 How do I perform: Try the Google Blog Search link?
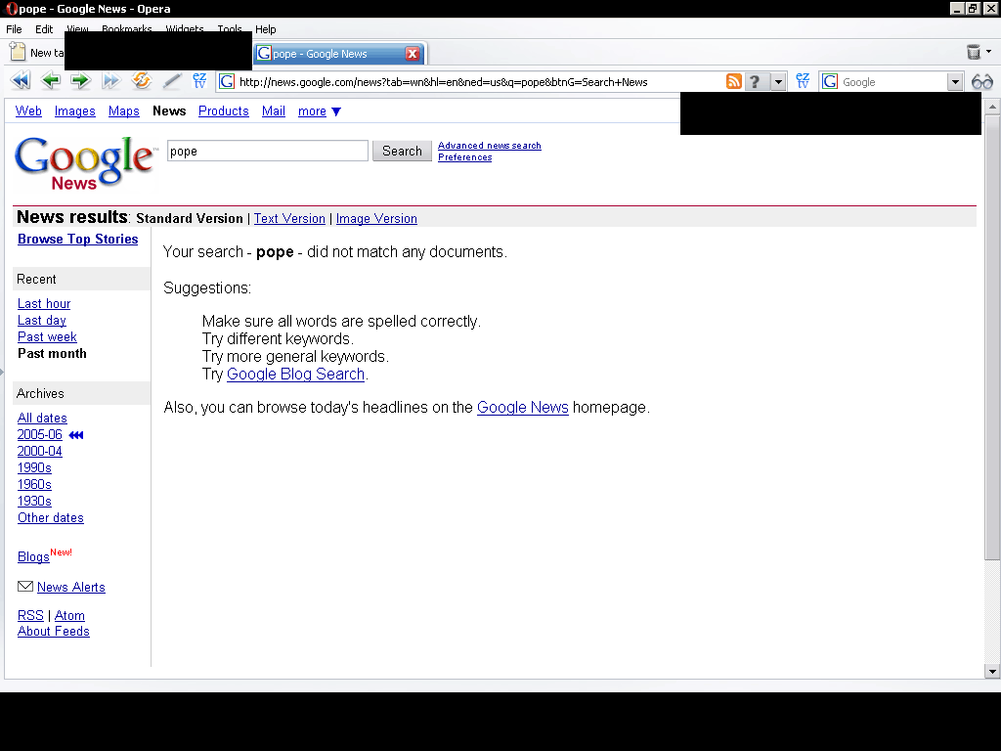click(295, 374)
